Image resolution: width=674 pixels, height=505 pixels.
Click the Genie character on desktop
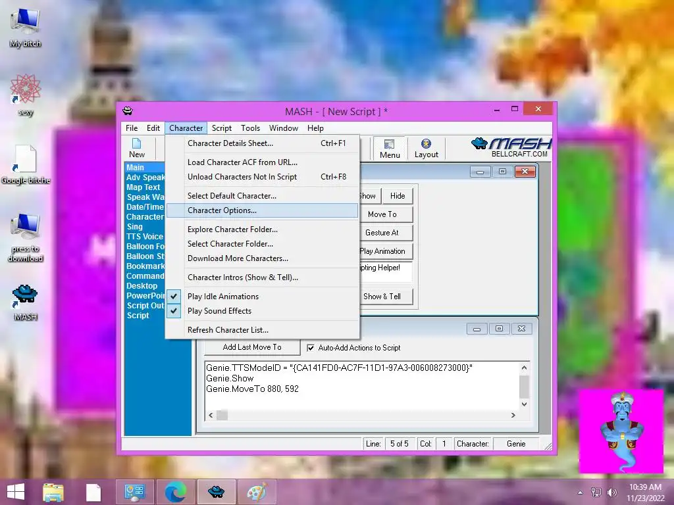[622, 431]
